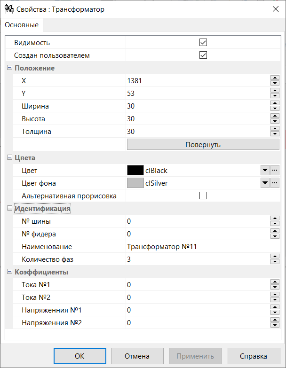The height and width of the screenshot is (368, 286).
Task: Increase the Толщина value
Action: tap(275, 129)
